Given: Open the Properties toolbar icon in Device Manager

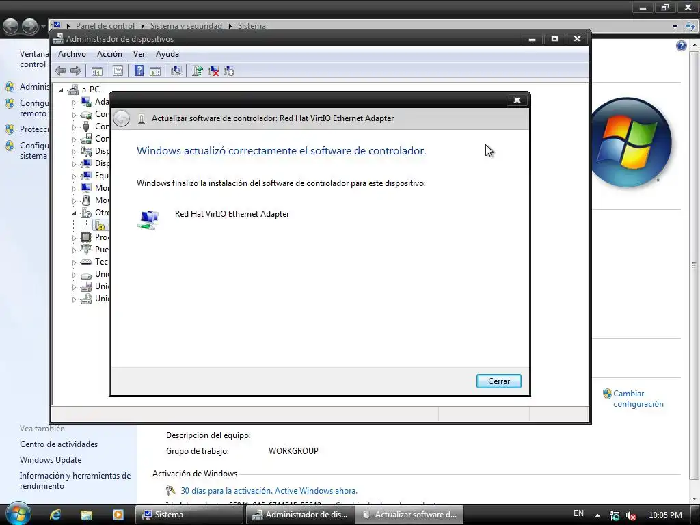Looking at the screenshot, I should pyautogui.click(x=118, y=70).
